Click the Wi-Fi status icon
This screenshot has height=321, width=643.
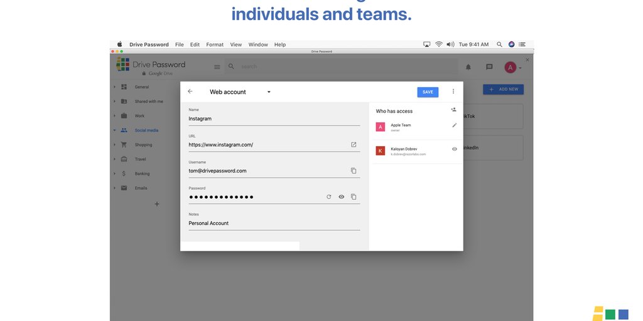[439, 45]
